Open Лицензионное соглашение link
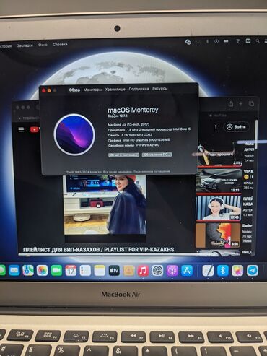Image resolution: width=267 pixels, height=356 pixels. click(x=152, y=172)
